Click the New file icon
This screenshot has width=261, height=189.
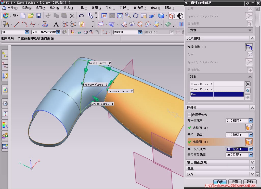[23, 16]
